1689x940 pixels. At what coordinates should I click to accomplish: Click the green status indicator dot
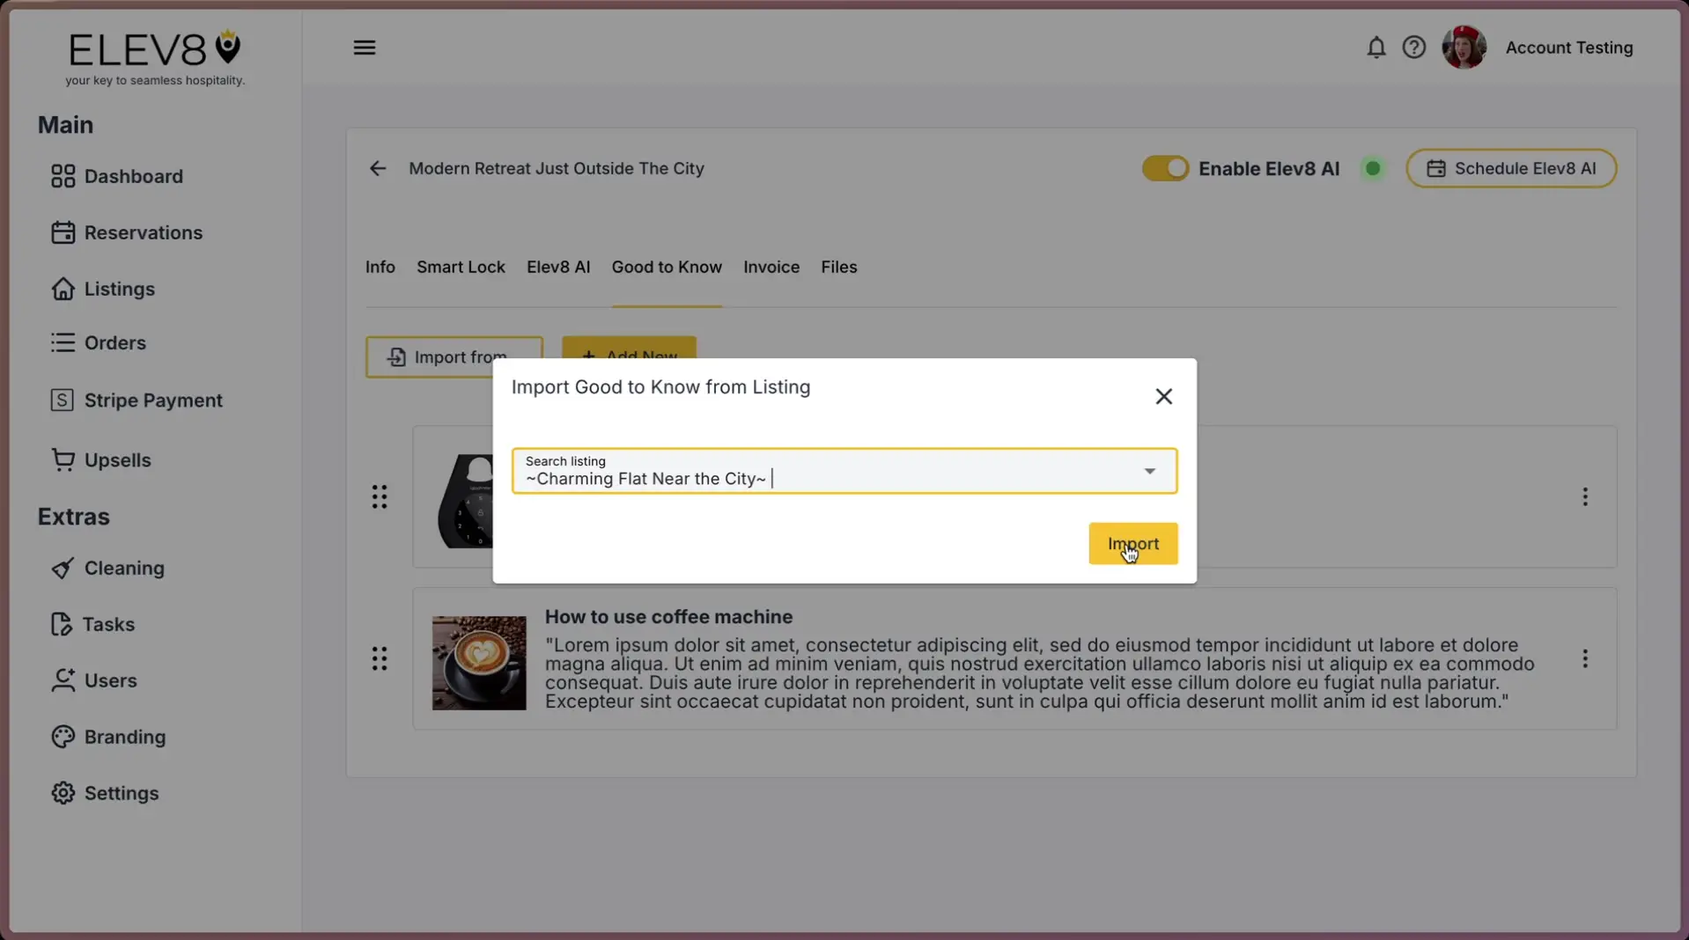1372,168
